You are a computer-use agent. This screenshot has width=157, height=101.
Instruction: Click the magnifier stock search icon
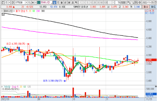pyautogui.click(x=29, y=2)
